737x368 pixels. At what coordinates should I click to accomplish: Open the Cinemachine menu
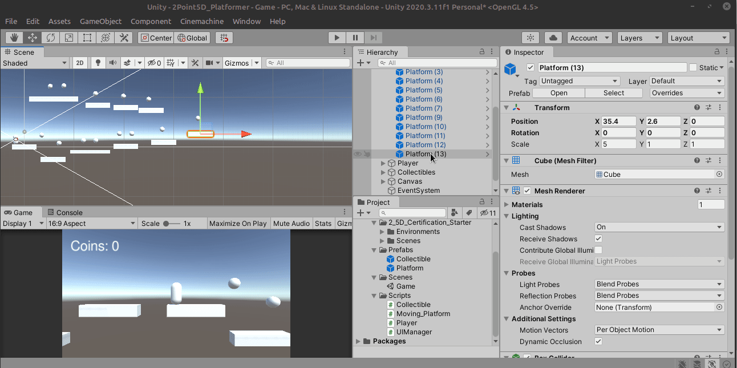pyautogui.click(x=202, y=21)
